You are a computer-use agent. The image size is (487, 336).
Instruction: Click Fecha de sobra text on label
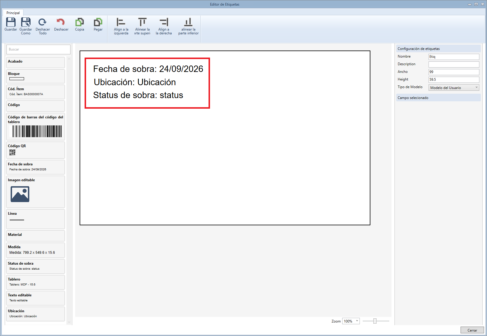148,69
